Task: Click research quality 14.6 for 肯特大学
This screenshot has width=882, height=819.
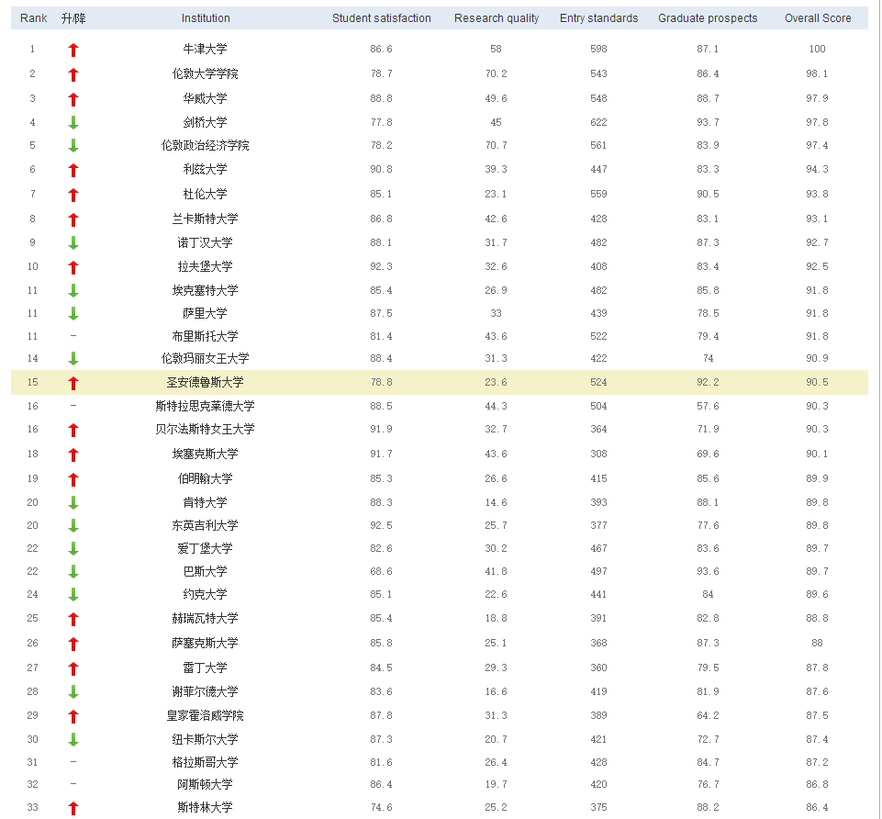Action: point(497,502)
